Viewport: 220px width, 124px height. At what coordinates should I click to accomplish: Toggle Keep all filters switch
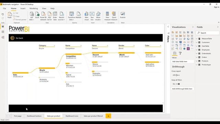coord(178,84)
